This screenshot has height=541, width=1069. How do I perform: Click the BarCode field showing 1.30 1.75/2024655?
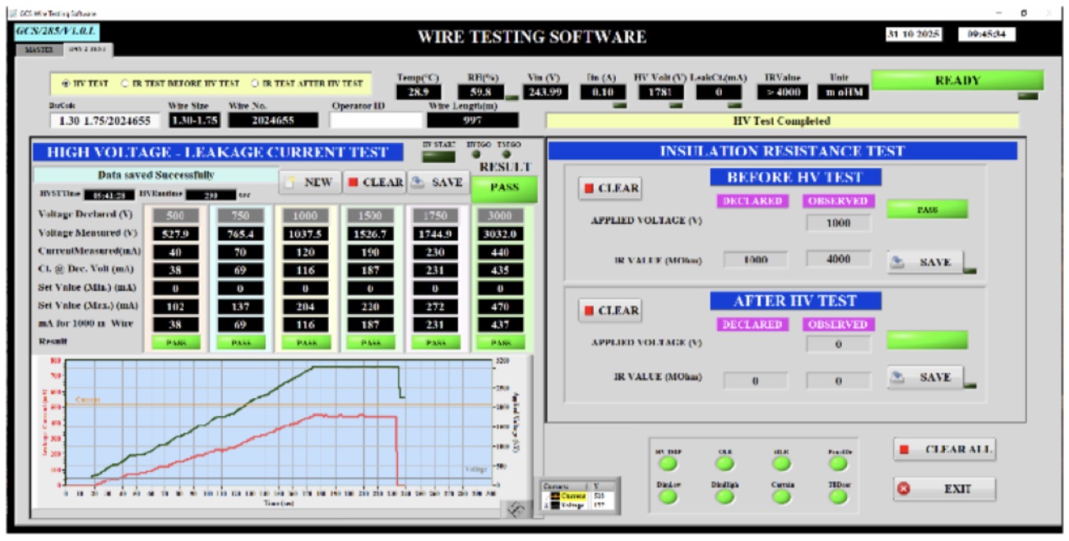(x=104, y=121)
